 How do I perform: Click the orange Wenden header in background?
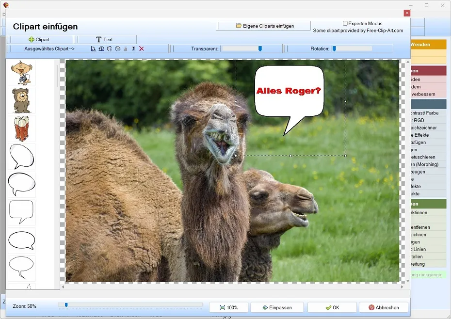click(428, 44)
